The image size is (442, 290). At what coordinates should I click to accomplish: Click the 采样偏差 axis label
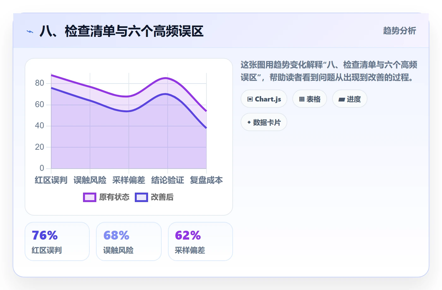[x=129, y=180]
